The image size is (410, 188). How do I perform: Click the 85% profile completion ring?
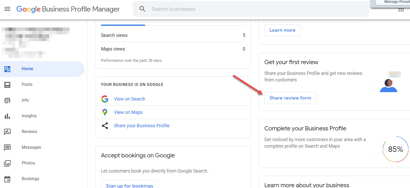tap(396, 149)
